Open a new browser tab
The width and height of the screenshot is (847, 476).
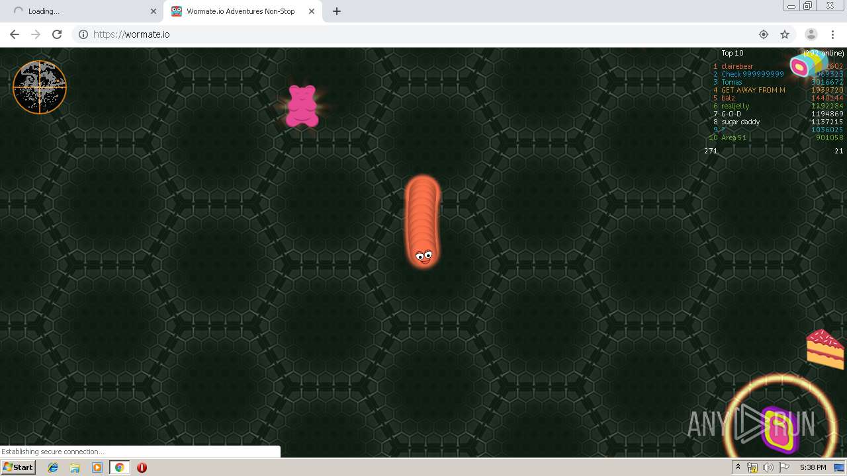(x=336, y=11)
